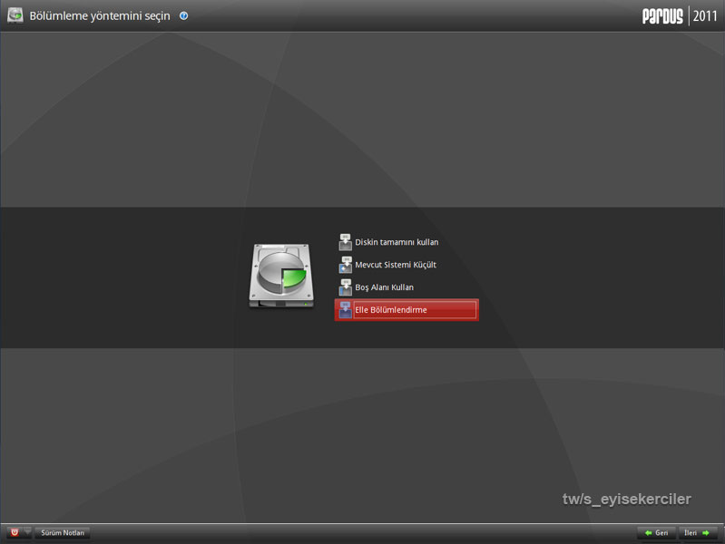Viewport: 725px width, 544px height.
Task: Select the icon beside Diskin tamamını kullan
Action: (346, 242)
